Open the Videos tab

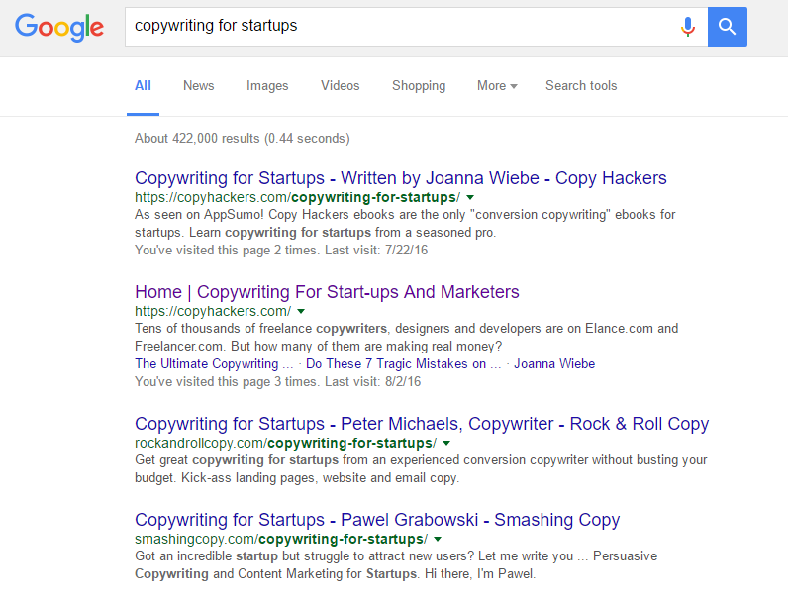pos(341,86)
